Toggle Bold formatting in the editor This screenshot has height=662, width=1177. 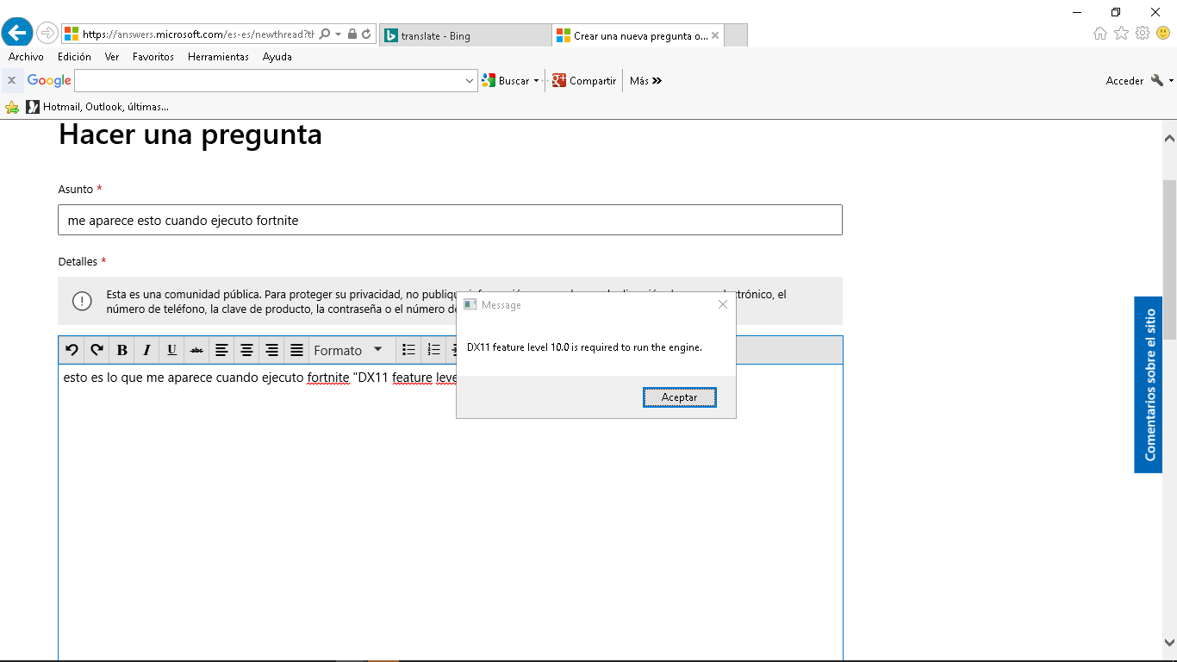click(121, 350)
